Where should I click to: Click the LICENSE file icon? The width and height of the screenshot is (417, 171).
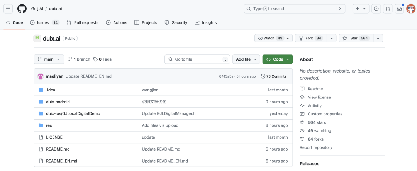tap(41, 137)
